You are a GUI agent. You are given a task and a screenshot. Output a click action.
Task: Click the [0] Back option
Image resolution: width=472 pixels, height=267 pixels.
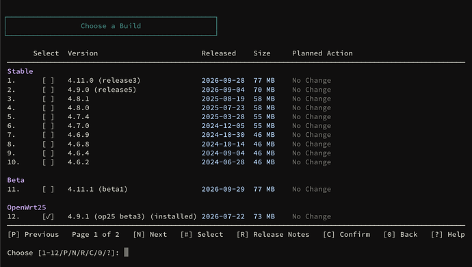click(x=400, y=234)
